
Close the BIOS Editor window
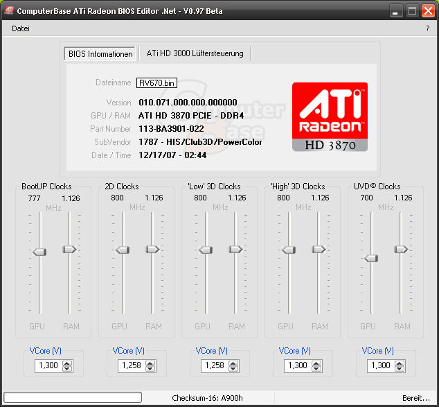click(428, 11)
